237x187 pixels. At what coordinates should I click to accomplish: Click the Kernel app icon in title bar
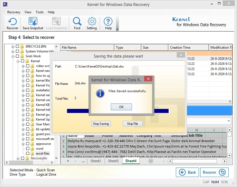click(5, 4)
